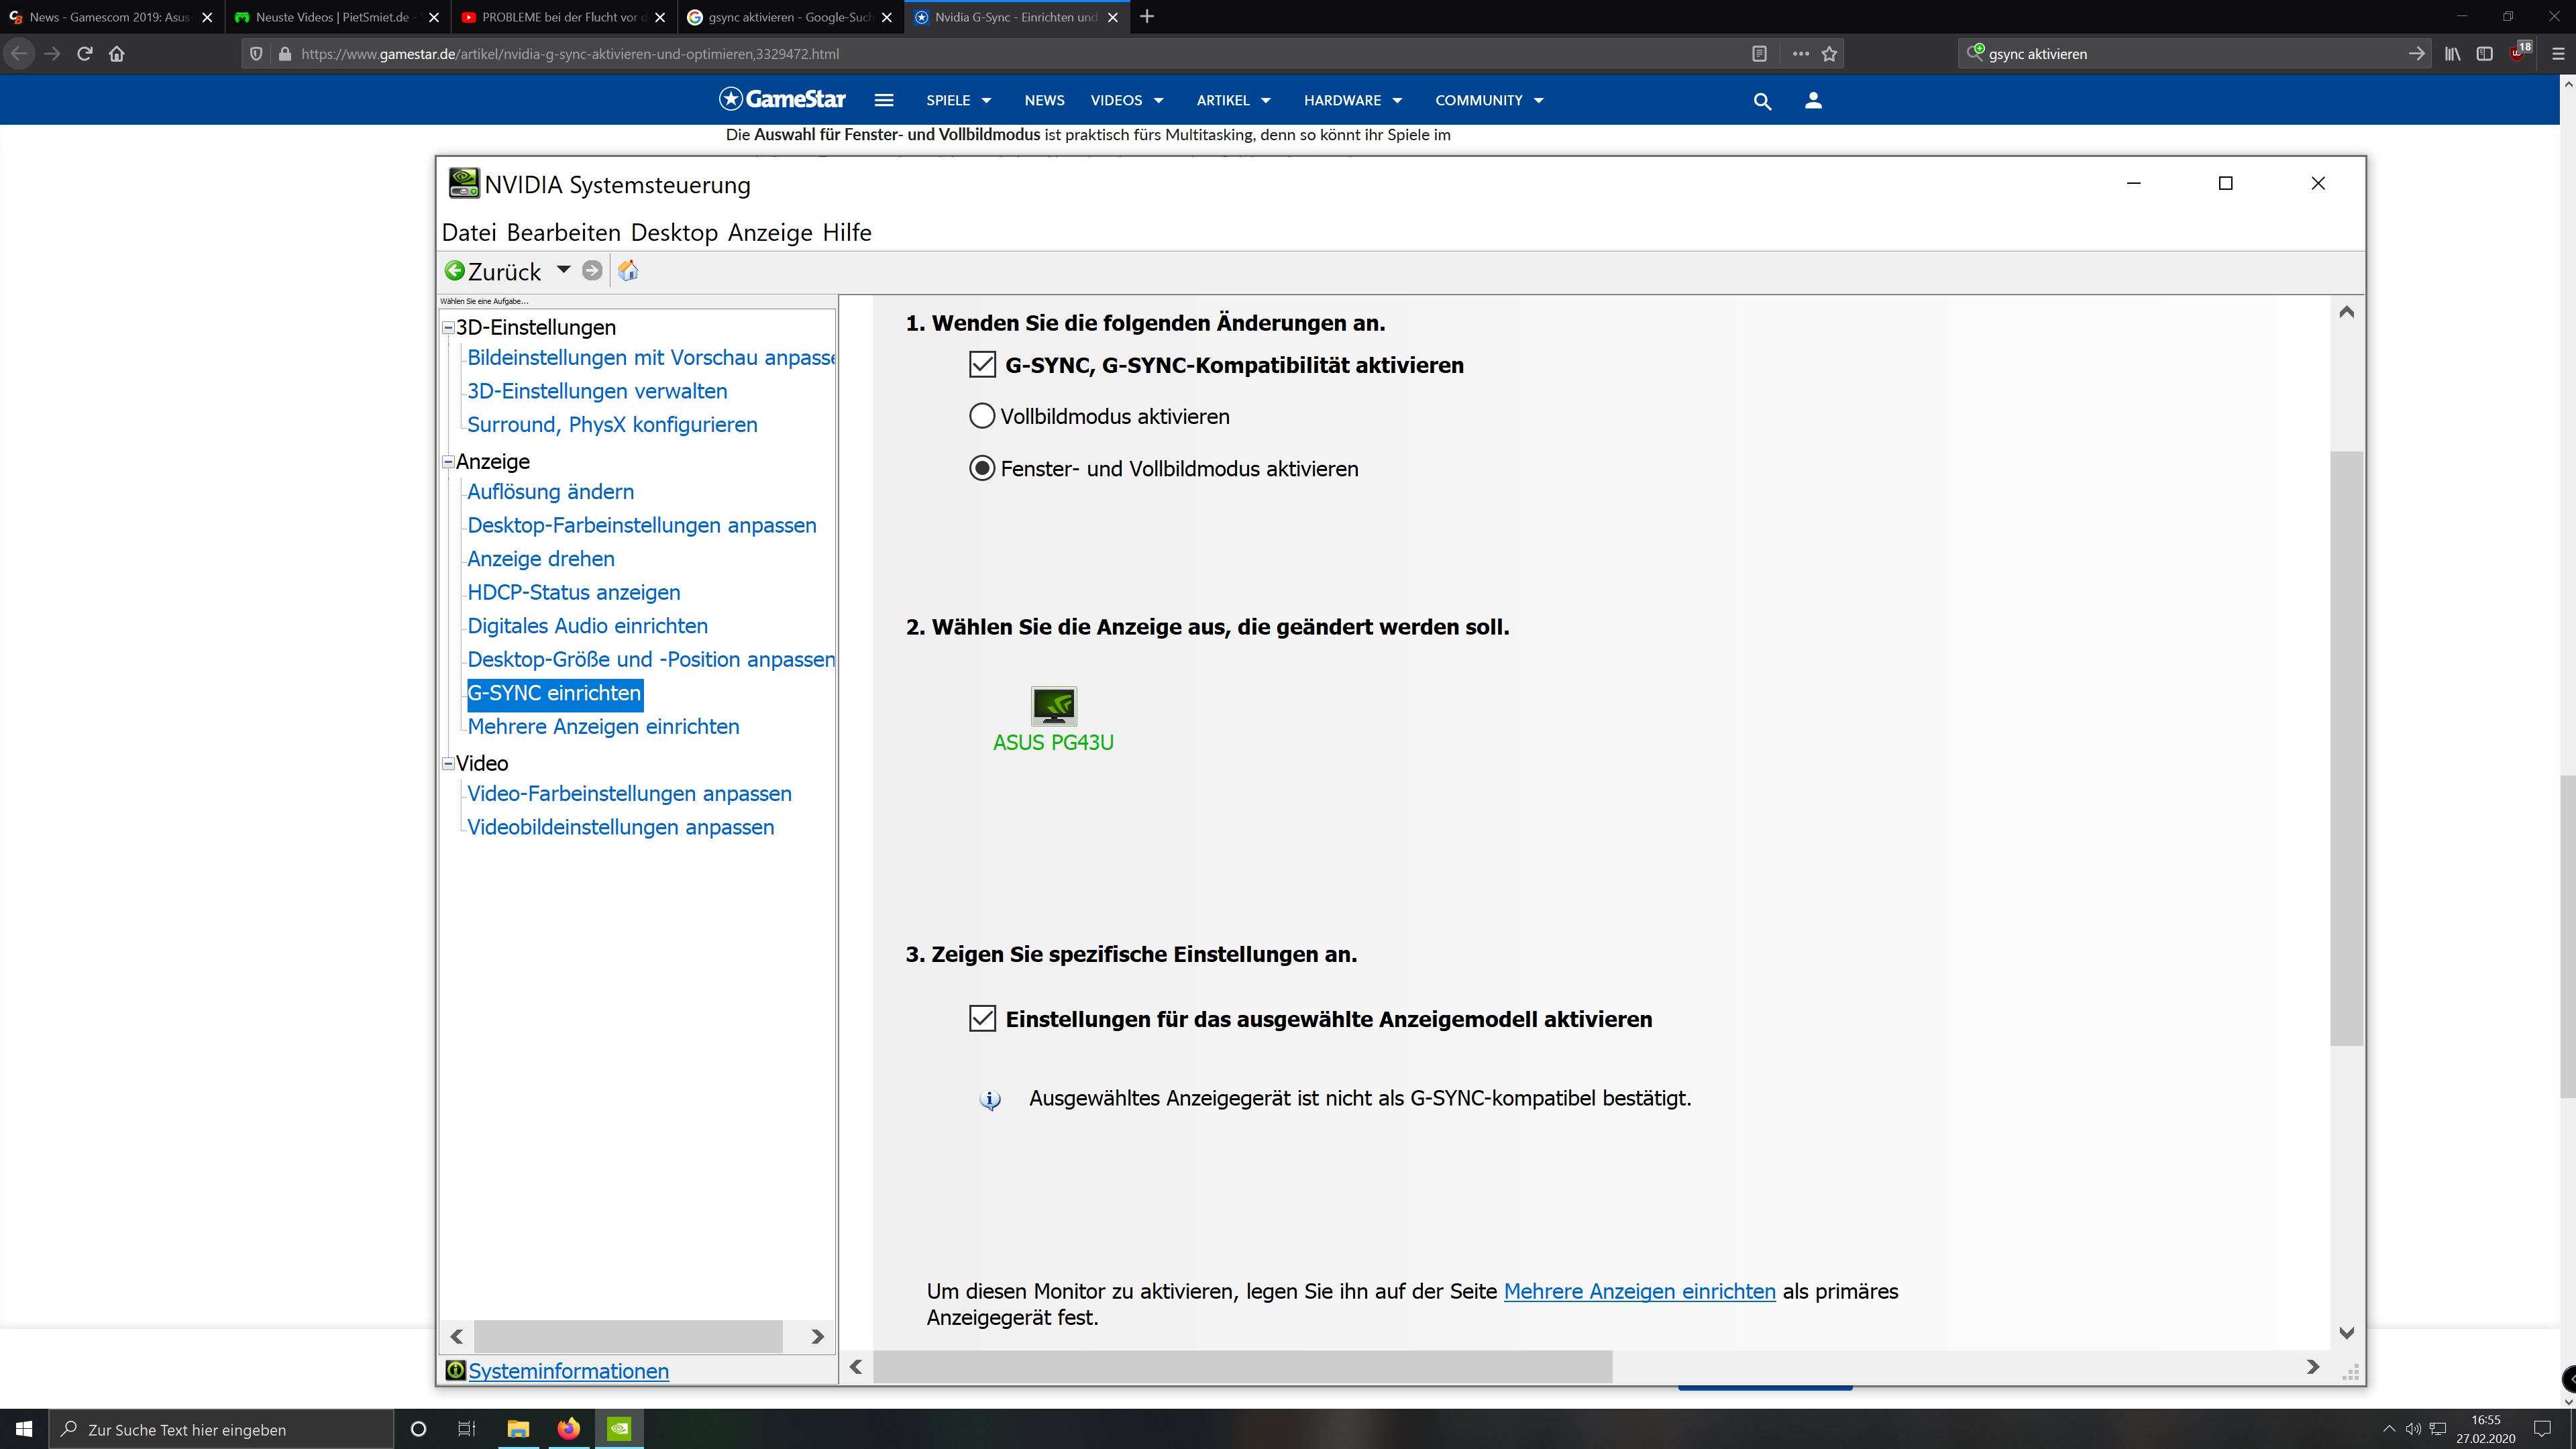Expand the COMMUNITY navigation dropdown
The height and width of the screenshot is (1449, 2576).
coord(1489,100)
